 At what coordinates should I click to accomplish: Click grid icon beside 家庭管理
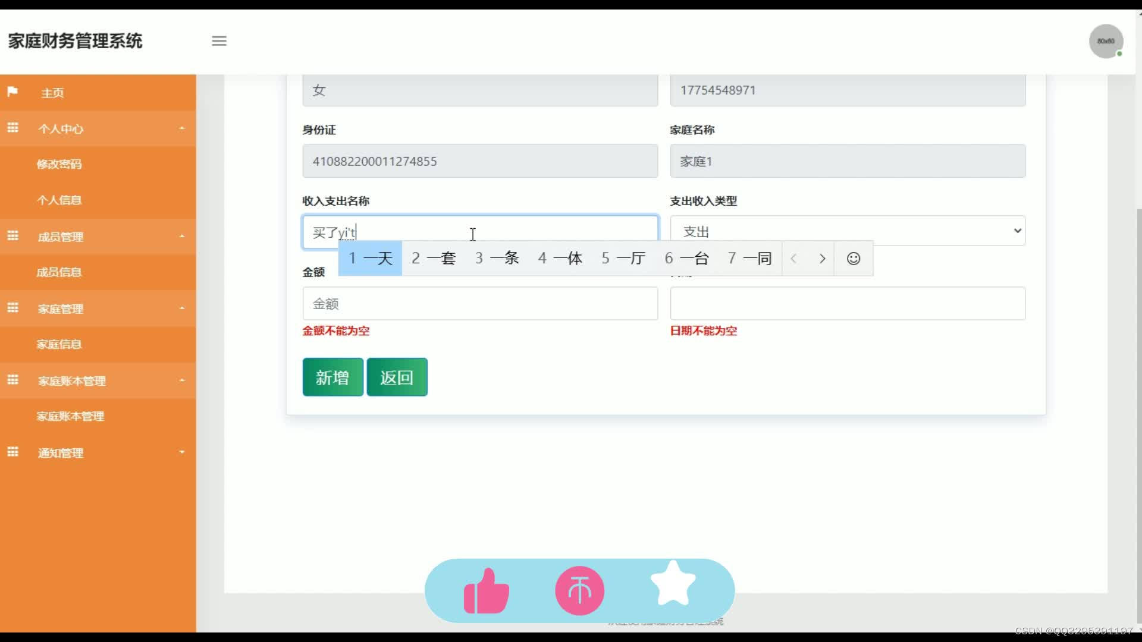(12, 308)
